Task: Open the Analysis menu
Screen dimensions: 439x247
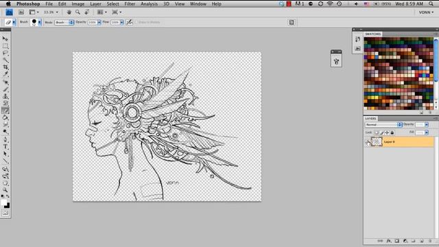Action: [149, 4]
